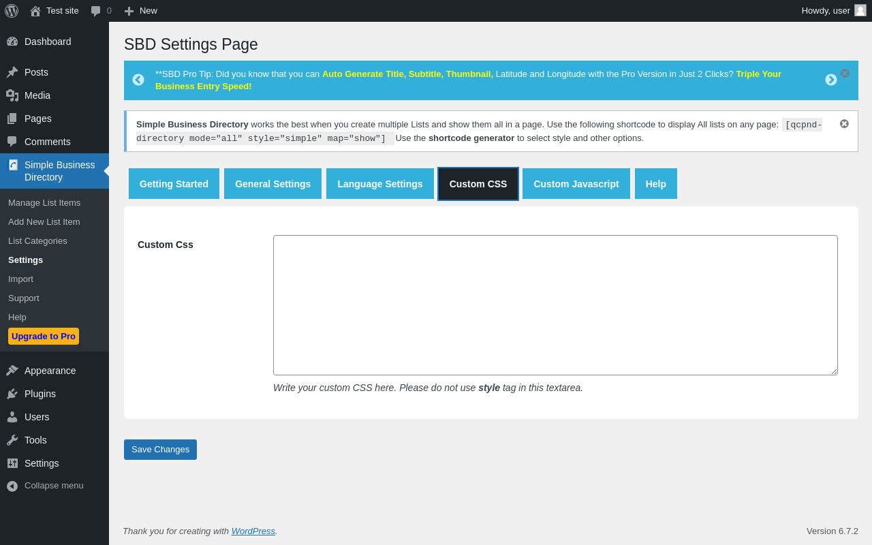
Task: Click the Upgrade to Pro button
Action: point(44,337)
